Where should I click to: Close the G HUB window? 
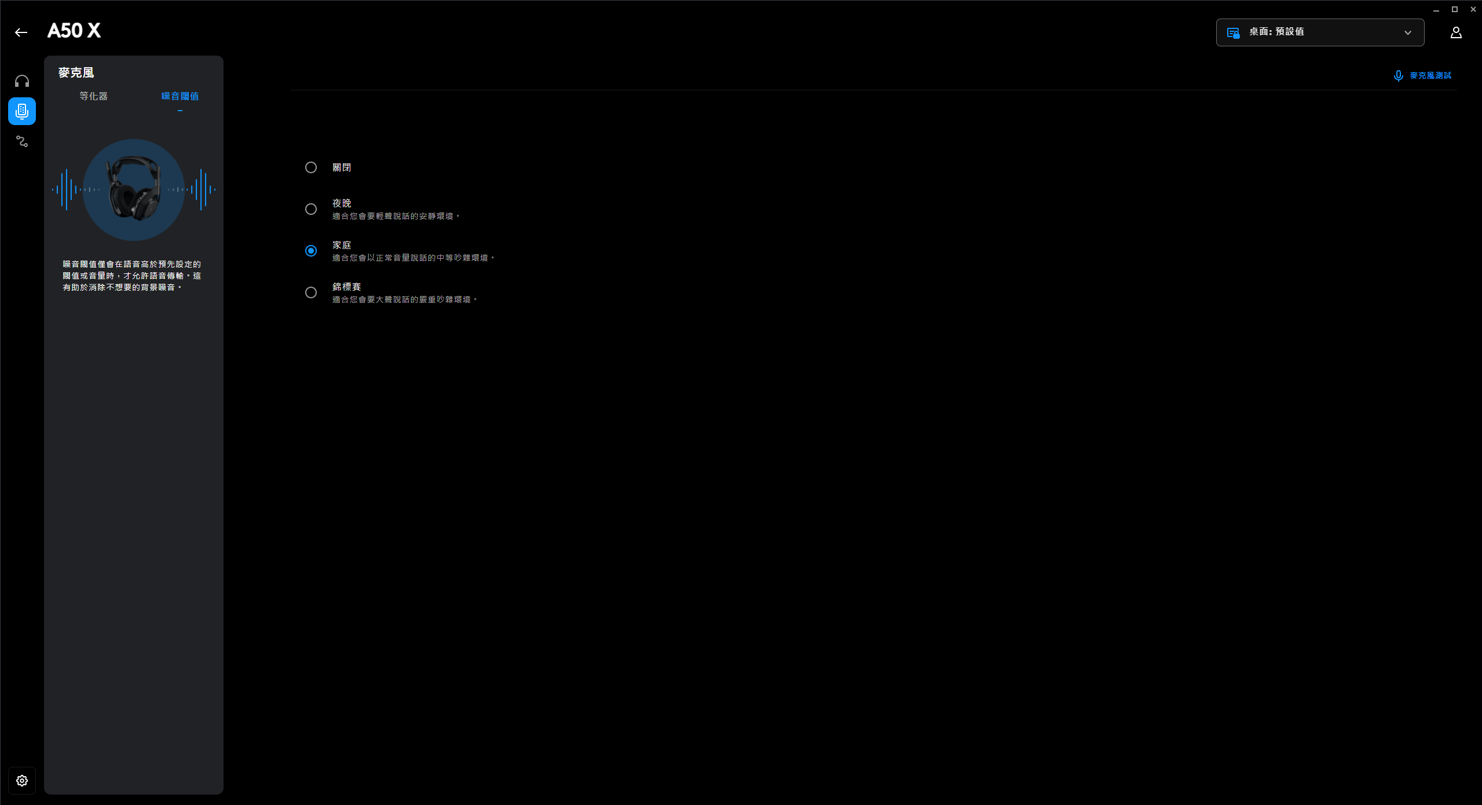(x=1473, y=9)
